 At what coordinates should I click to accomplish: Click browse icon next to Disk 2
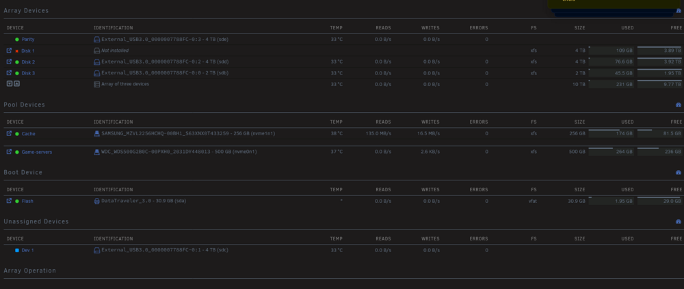[x=9, y=62]
